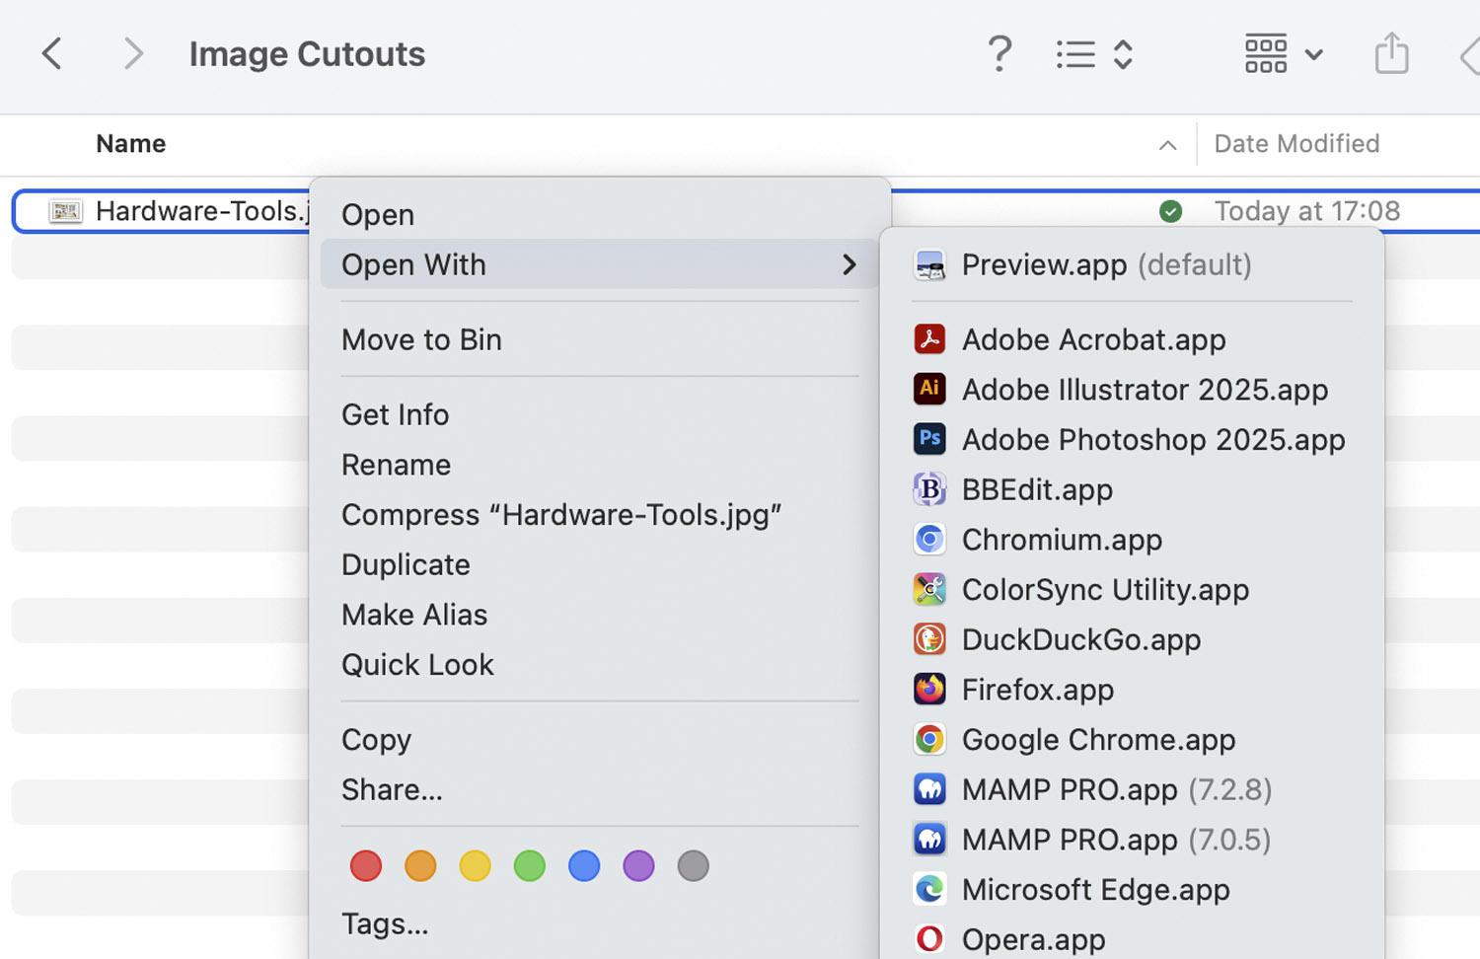Apply the yellow tag color
Image resolution: width=1480 pixels, height=959 pixels.
pos(475,866)
